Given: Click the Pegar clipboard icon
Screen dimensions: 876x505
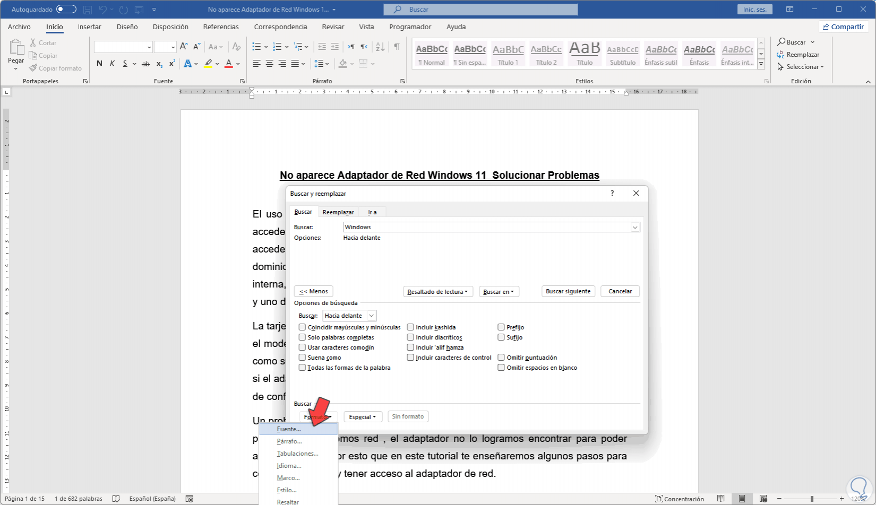Looking at the screenshot, I should click(16, 47).
